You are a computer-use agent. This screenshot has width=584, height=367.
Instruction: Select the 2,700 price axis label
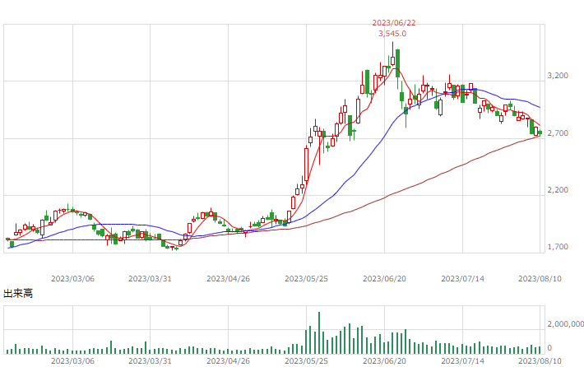point(558,133)
